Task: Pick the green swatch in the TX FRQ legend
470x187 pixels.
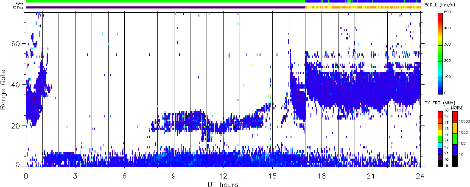Action: point(440,139)
